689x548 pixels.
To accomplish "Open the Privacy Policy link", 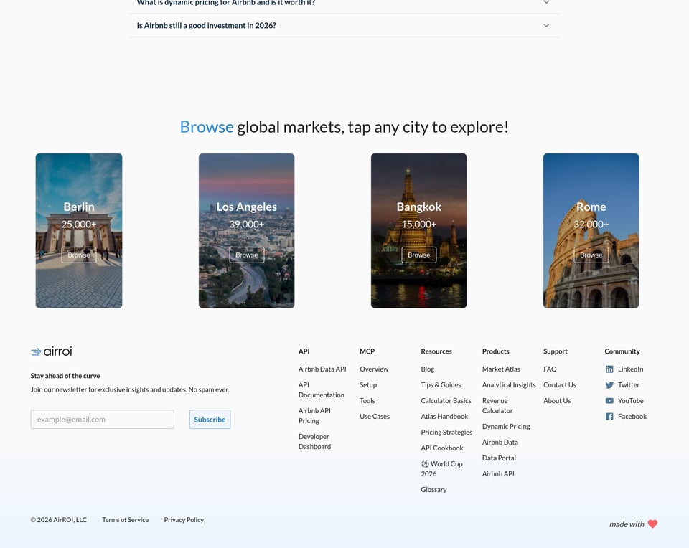I will [184, 520].
